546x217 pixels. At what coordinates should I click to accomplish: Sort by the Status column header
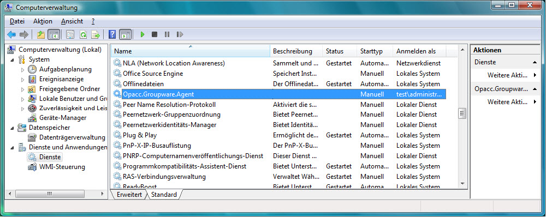[x=340, y=51]
